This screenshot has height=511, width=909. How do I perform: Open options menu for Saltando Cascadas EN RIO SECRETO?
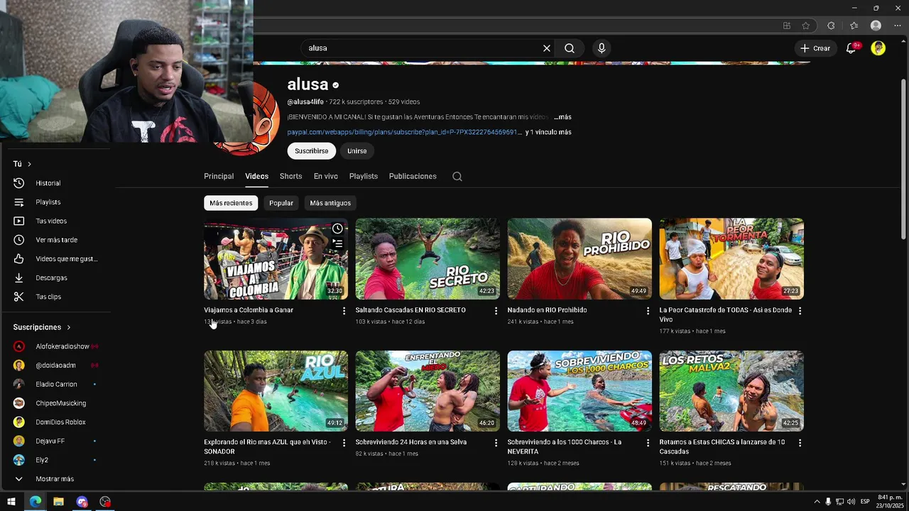tap(496, 311)
